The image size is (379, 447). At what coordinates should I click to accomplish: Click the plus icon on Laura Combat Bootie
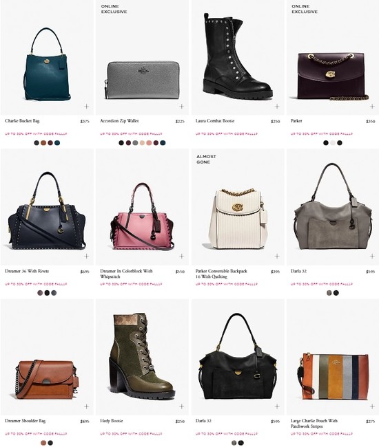277,107
